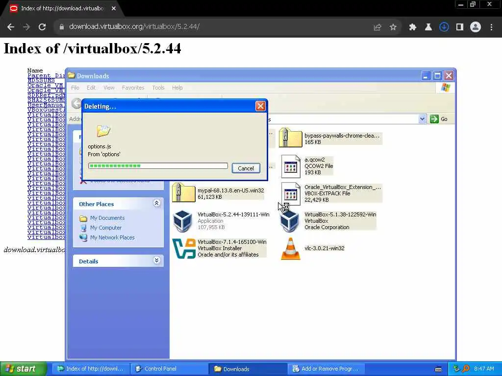Go back in the Chrome browser
Screen dimensions: 502x376
[11, 27]
